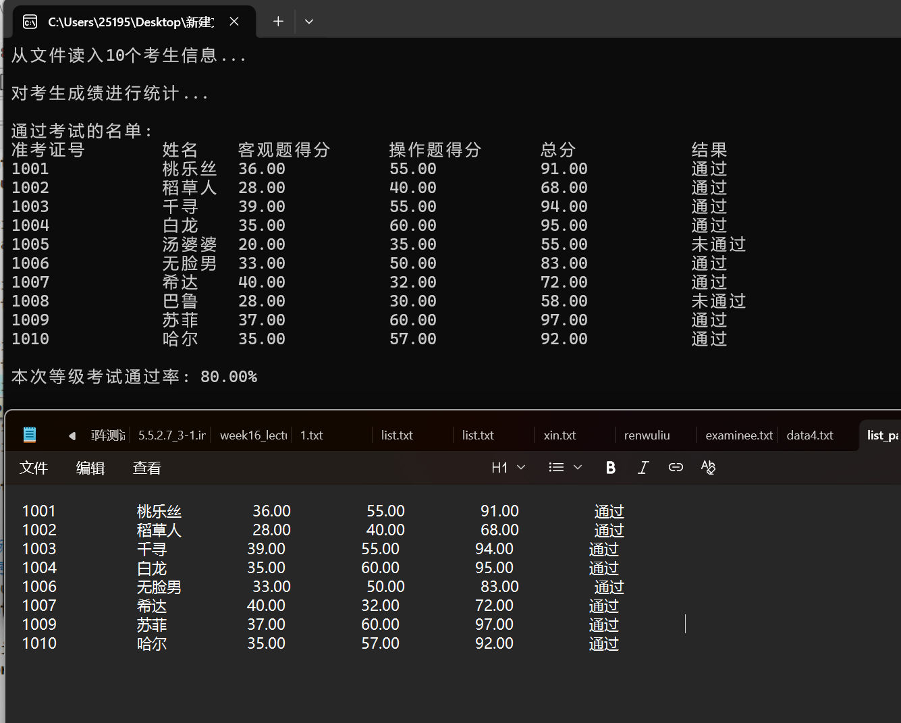Open the xin.txt tab in Notepad
Viewport: 901px width, 723px height.
[559, 435]
